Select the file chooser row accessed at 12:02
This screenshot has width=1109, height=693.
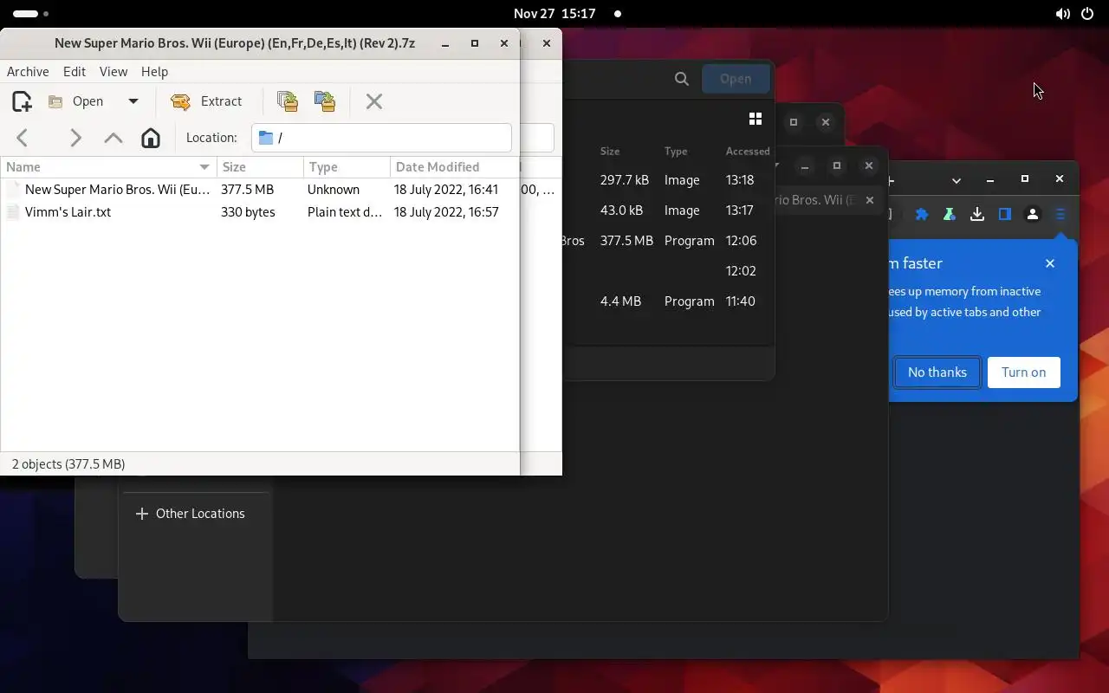[667, 271]
